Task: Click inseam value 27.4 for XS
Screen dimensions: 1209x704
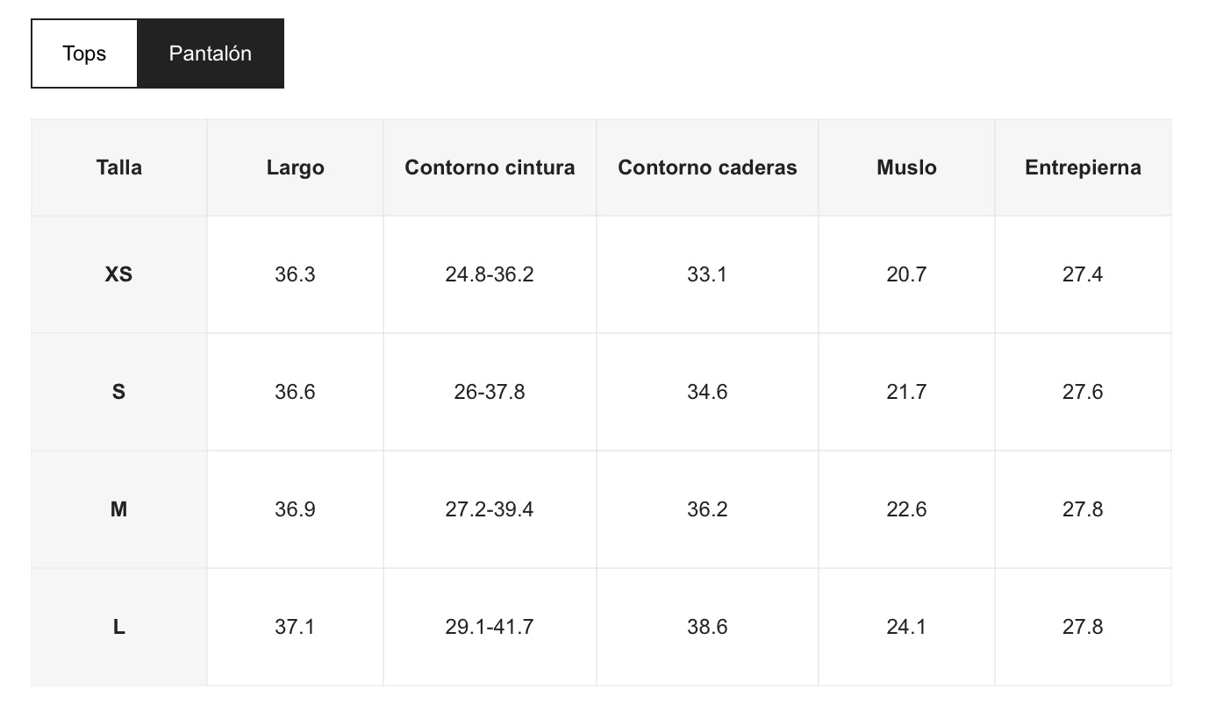Action: [1083, 274]
